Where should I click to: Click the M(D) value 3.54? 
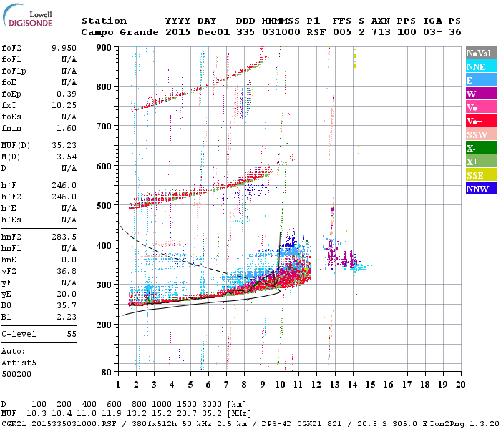(x=67, y=157)
